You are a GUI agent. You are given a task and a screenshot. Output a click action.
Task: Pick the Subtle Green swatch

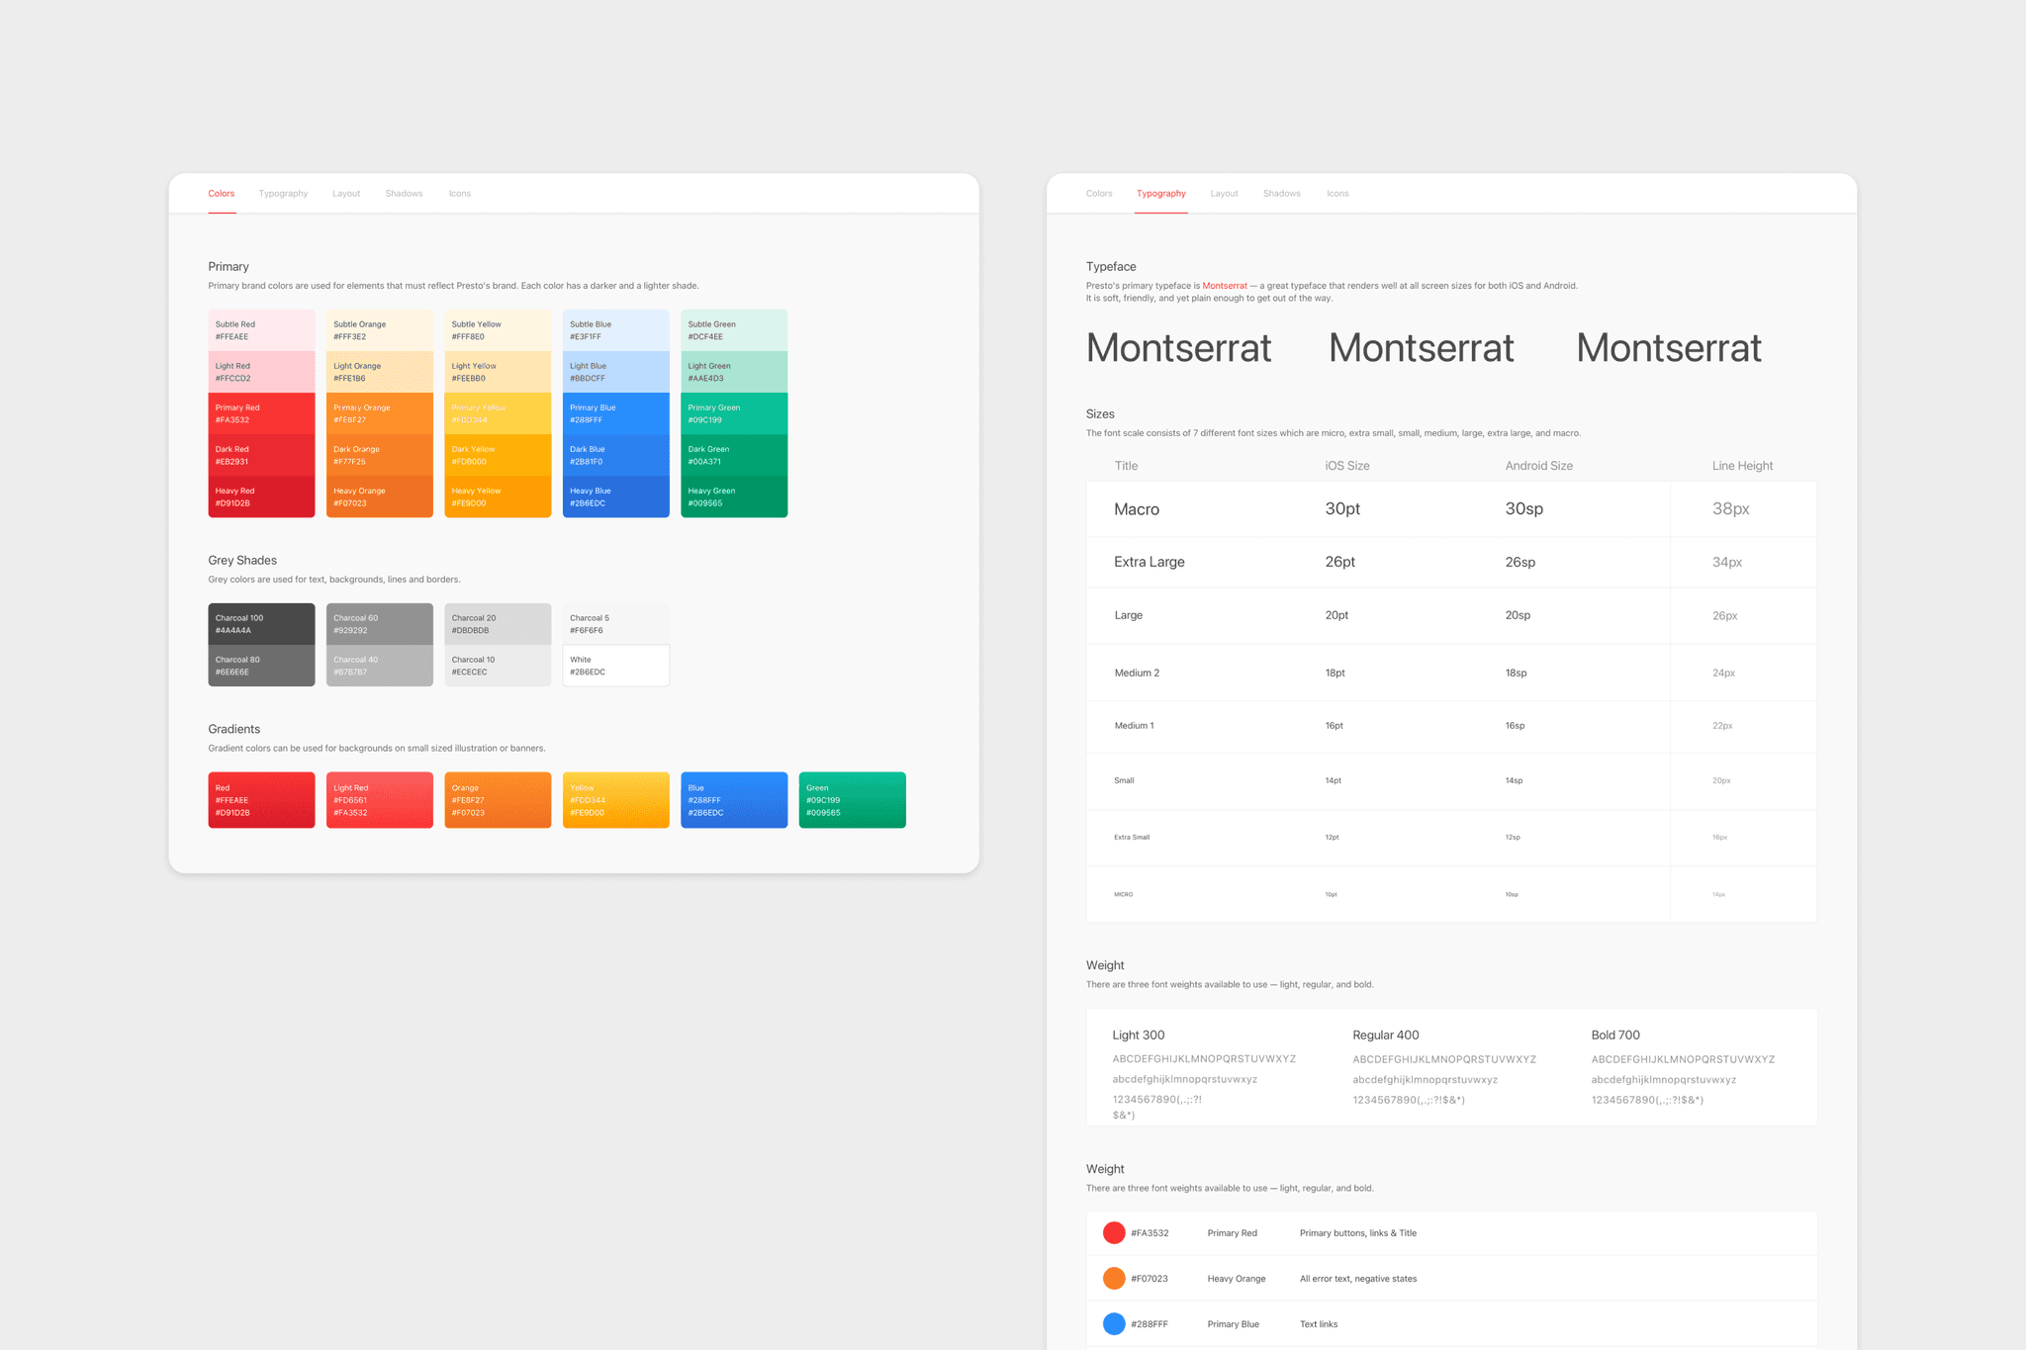[734, 330]
